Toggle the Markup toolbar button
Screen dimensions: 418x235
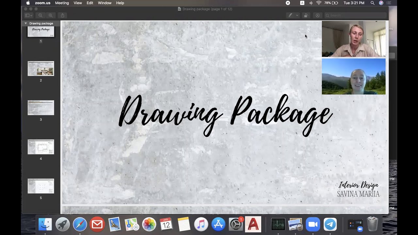(317, 15)
